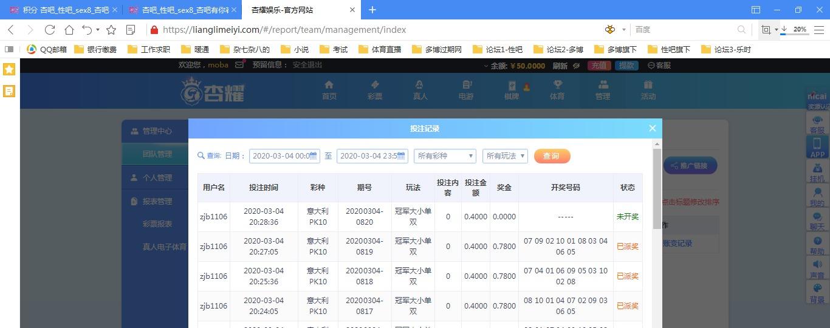Open the yellow favorites star sidebar icon
The image size is (830, 328).
pos(9,69)
